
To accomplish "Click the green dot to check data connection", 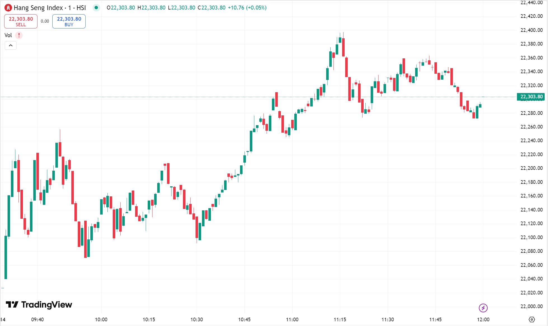I will (x=97, y=8).
